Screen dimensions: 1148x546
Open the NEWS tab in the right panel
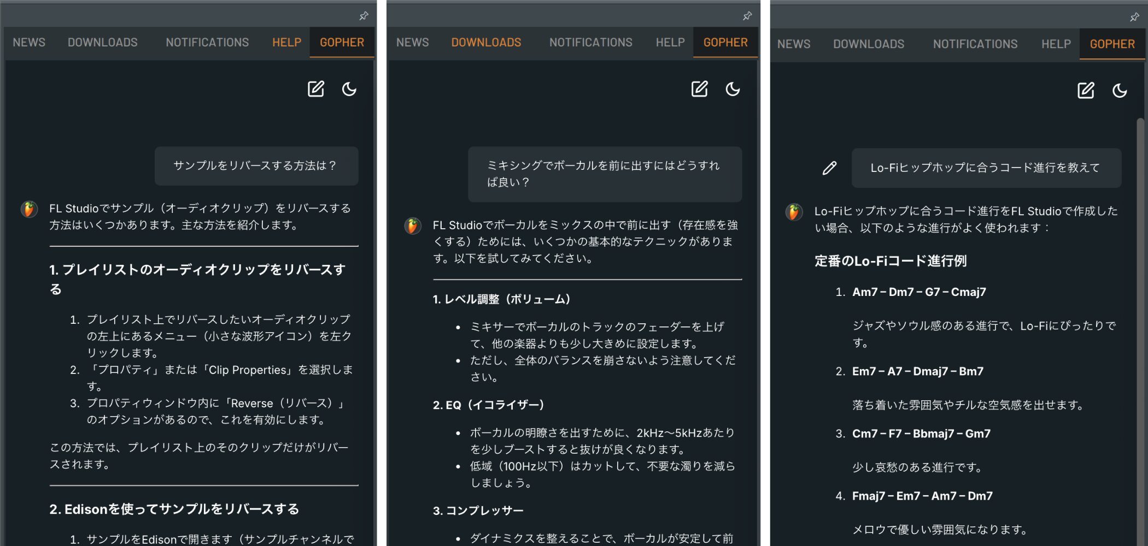pos(794,44)
